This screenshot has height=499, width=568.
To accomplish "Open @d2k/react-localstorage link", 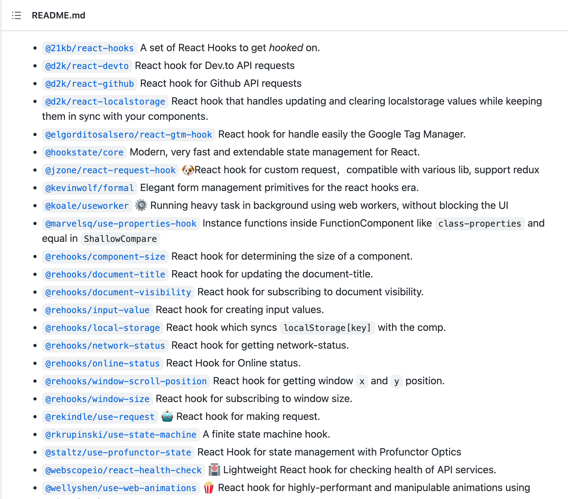I will (x=105, y=101).
